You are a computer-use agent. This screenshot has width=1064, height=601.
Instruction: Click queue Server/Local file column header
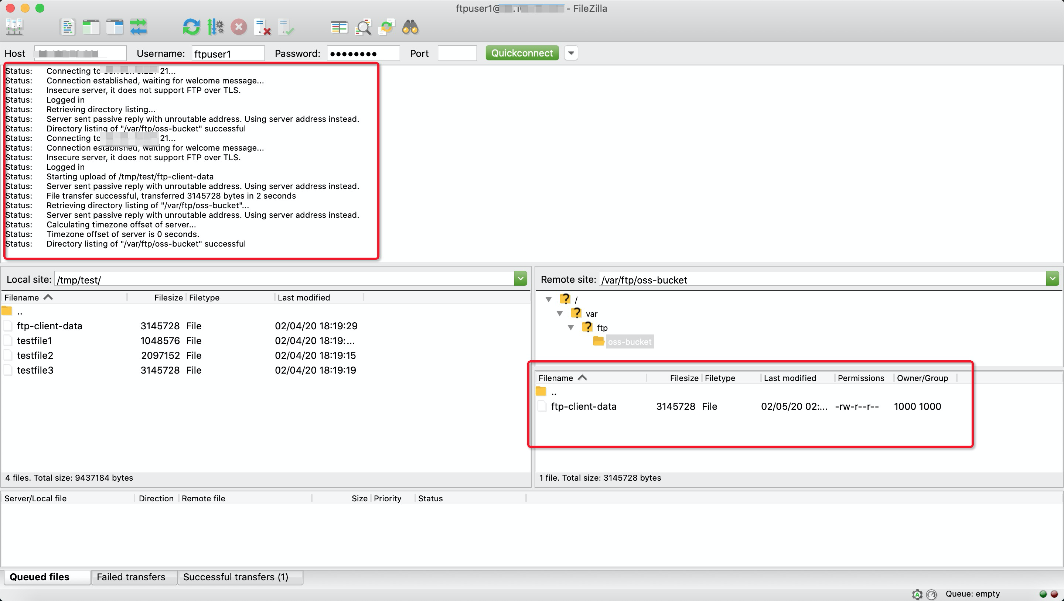(x=68, y=498)
